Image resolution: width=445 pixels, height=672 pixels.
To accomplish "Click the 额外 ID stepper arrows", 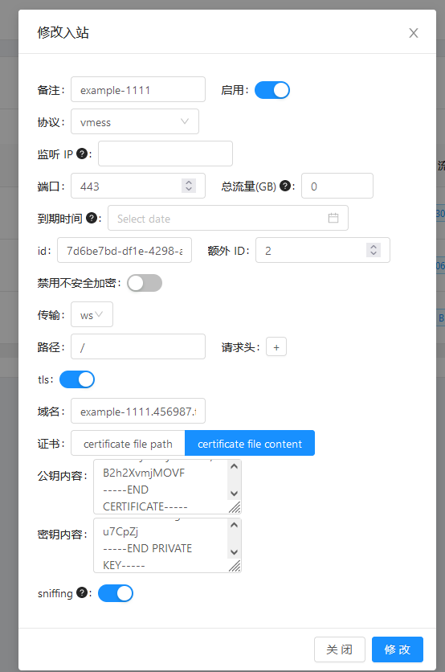I will [374, 250].
